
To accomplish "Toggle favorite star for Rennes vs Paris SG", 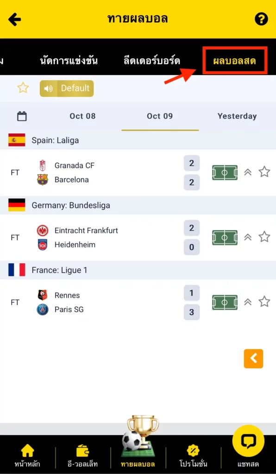I will click(x=264, y=301).
